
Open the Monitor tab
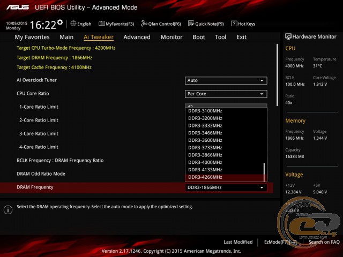pyautogui.click(x=171, y=37)
